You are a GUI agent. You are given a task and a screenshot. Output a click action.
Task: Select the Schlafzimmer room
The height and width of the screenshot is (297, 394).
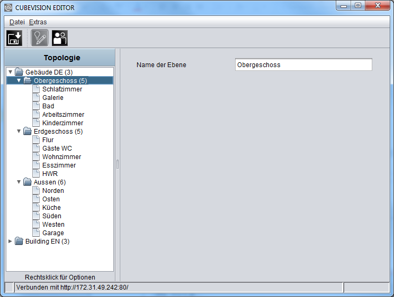62,89
